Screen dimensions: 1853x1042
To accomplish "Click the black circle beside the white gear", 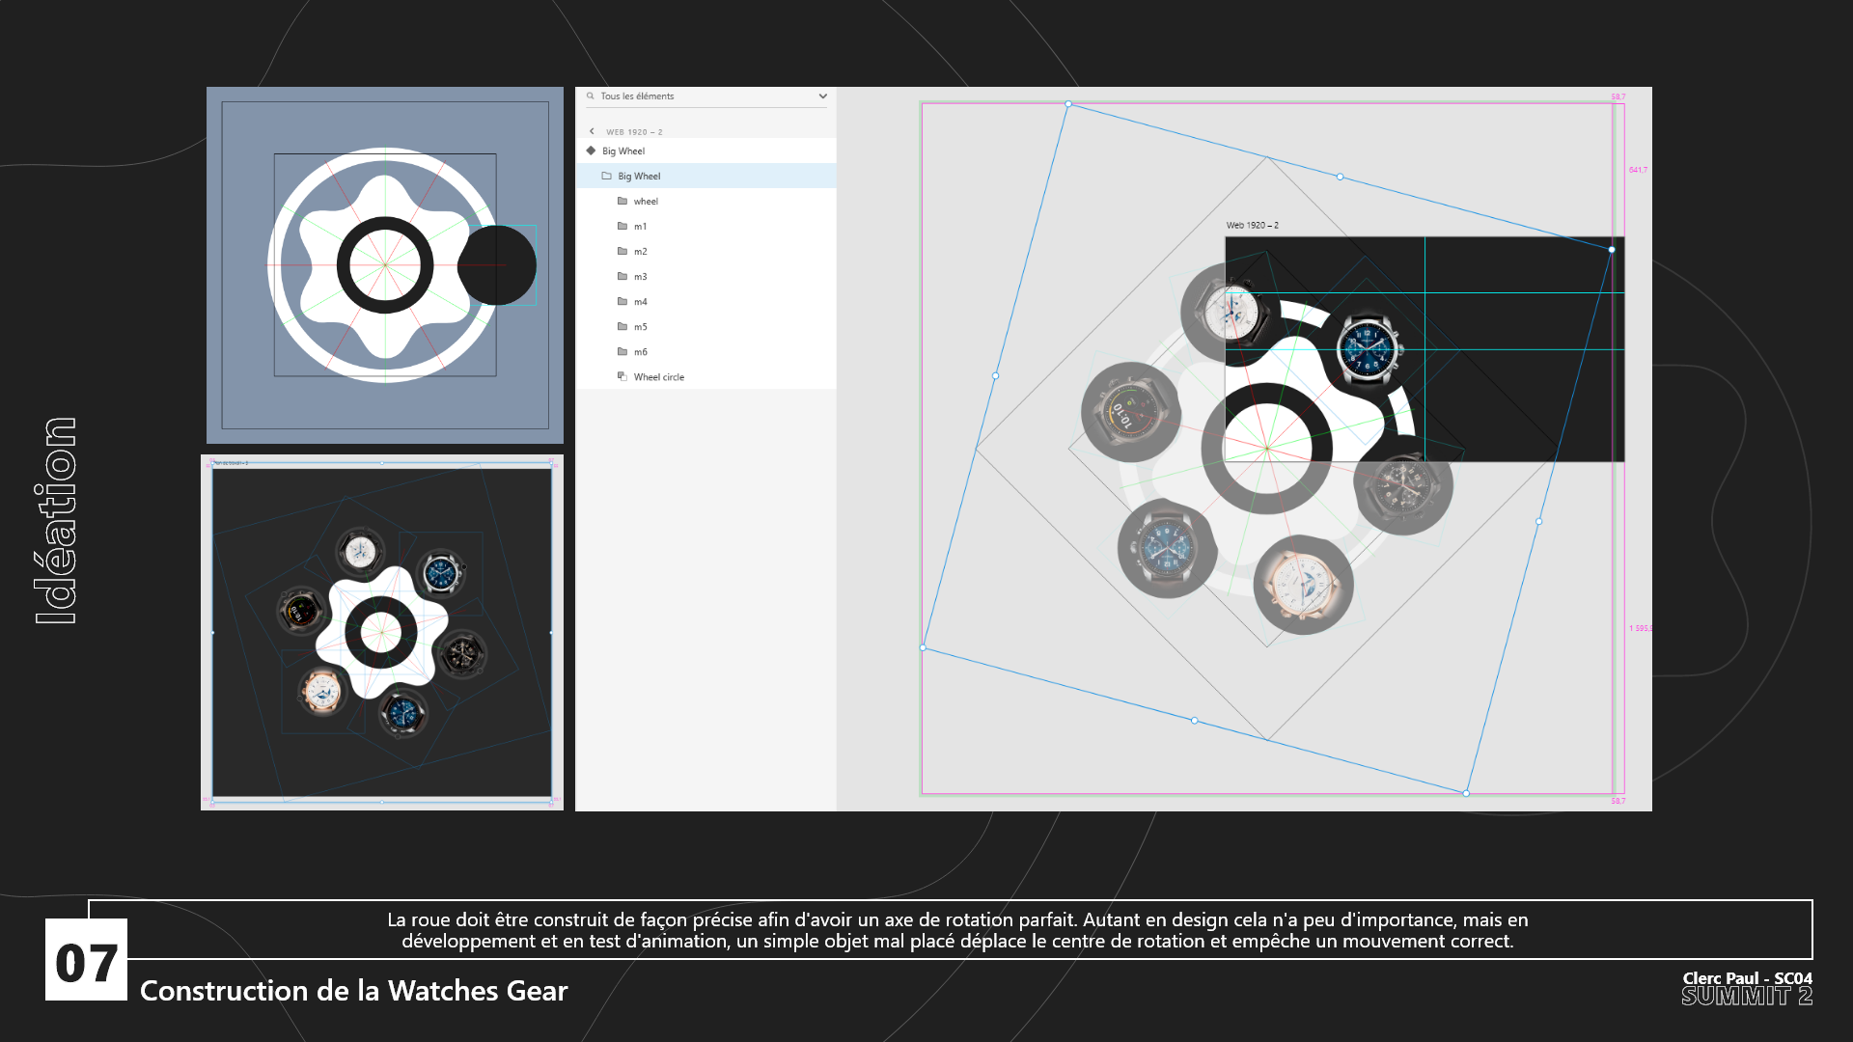I will click(498, 265).
